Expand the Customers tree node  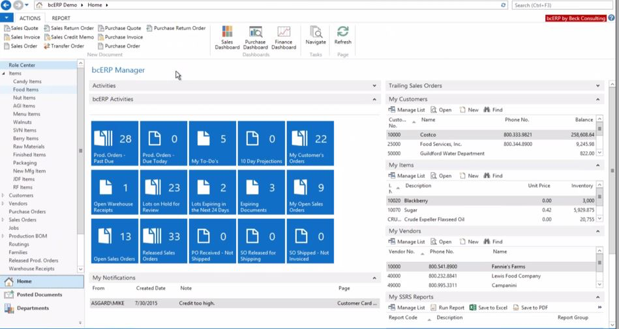click(x=3, y=195)
